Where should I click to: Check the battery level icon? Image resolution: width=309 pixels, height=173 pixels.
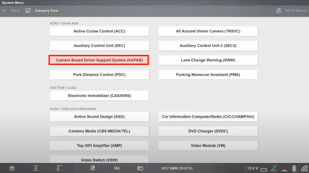coord(294,168)
